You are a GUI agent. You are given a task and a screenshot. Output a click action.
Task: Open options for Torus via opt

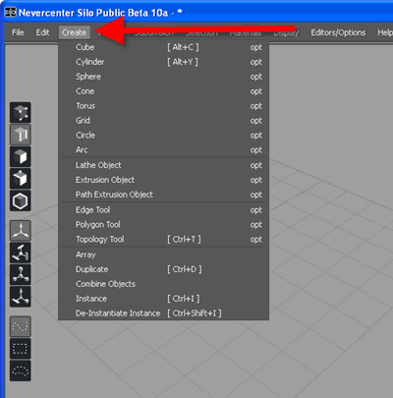(x=256, y=106)
